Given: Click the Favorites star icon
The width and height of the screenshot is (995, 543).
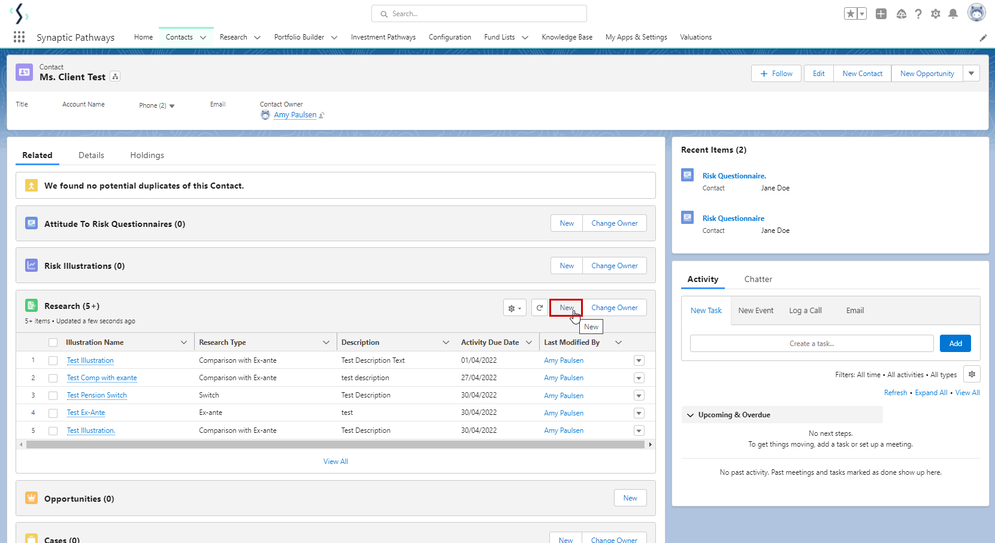Looking at the screenshot, I should [851, 14].
